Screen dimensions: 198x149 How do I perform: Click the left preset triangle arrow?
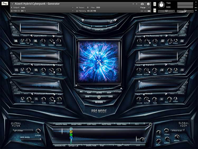(83, 20)
